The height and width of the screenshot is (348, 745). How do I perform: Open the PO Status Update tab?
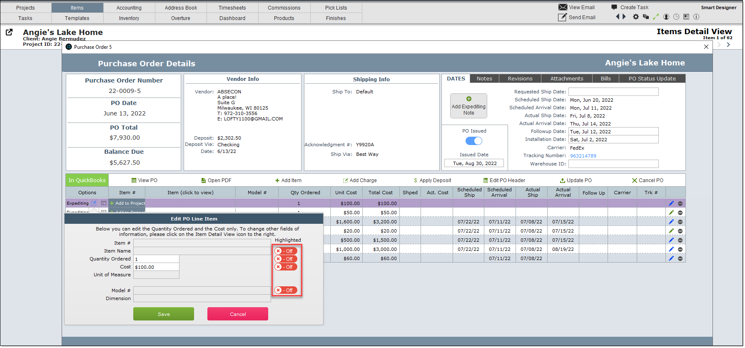(652, 78)
